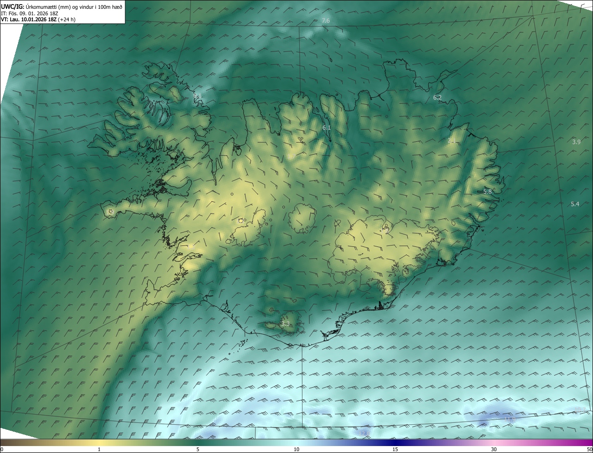593x453 pixels.
Task: Click the initial time line 'IT: Fös. 09. 01. 2026 18Z'
Action: (30, 13)
